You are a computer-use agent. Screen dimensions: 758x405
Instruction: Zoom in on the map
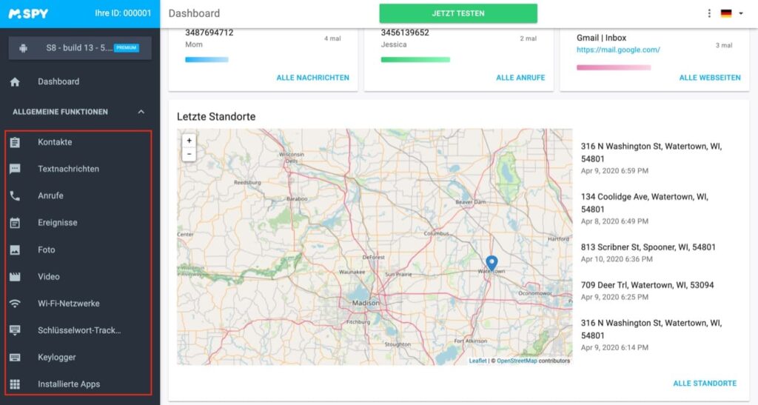pyautogui.click(x=189, y=141)
